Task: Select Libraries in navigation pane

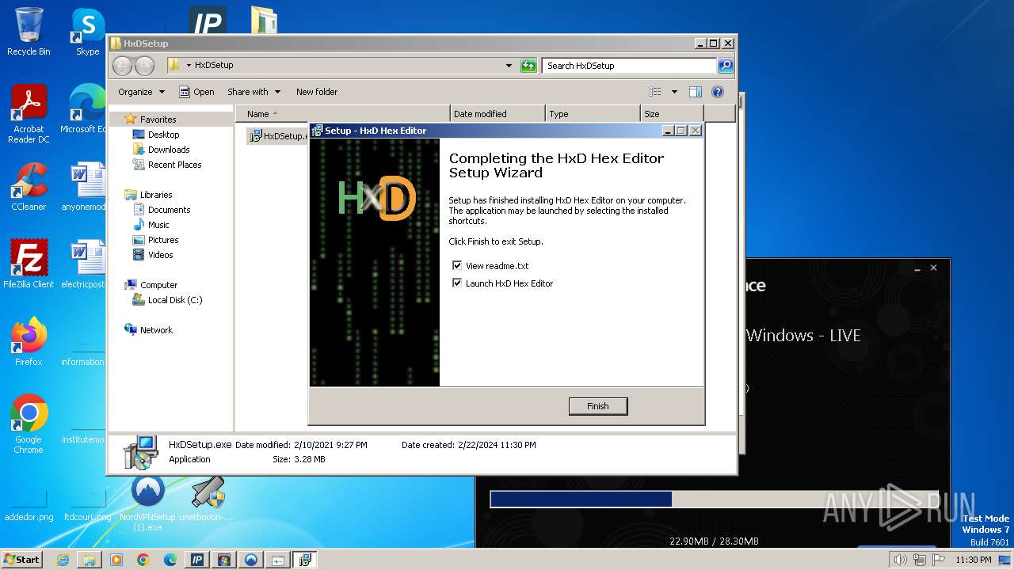Action: click(x=156, y=195)
